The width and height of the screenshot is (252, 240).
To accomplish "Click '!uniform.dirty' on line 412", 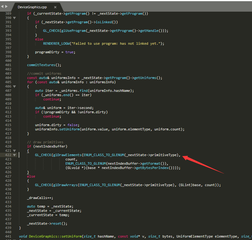I will click(x=92, y=112).
